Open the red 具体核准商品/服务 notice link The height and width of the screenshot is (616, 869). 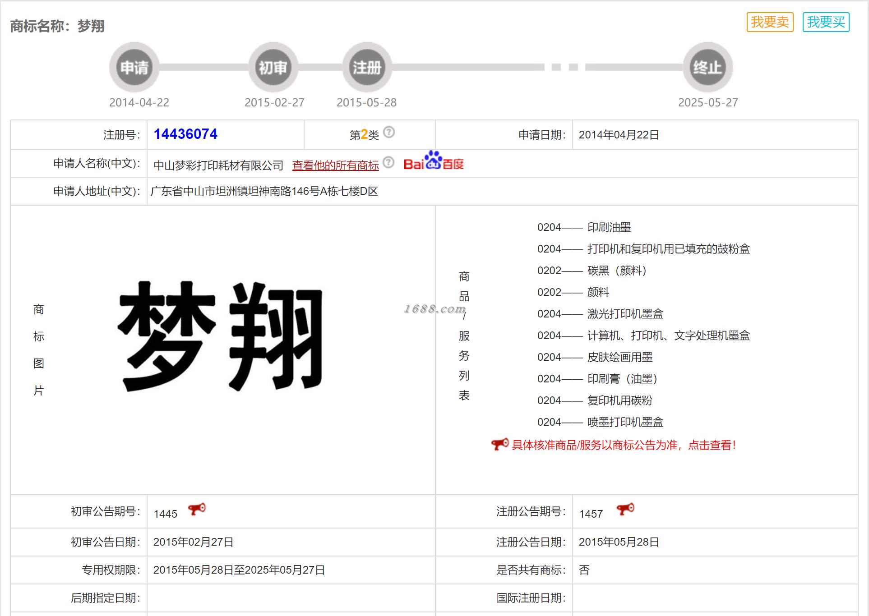tap(624, 445)
